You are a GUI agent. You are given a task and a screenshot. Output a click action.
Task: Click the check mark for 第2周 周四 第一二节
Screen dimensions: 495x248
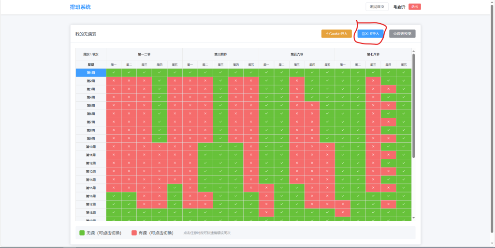tap(160, 81)
